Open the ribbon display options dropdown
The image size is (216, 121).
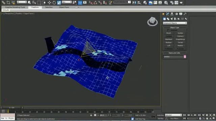(77, 7)
